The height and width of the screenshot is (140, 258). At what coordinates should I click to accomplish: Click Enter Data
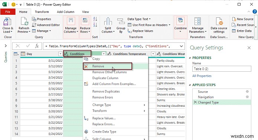point(242,31)
